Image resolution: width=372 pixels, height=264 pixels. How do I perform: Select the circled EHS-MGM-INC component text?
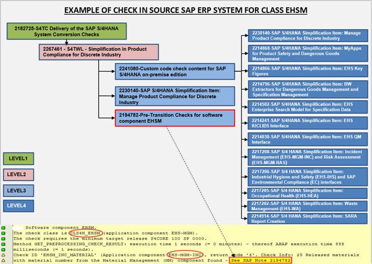[184, 255]
